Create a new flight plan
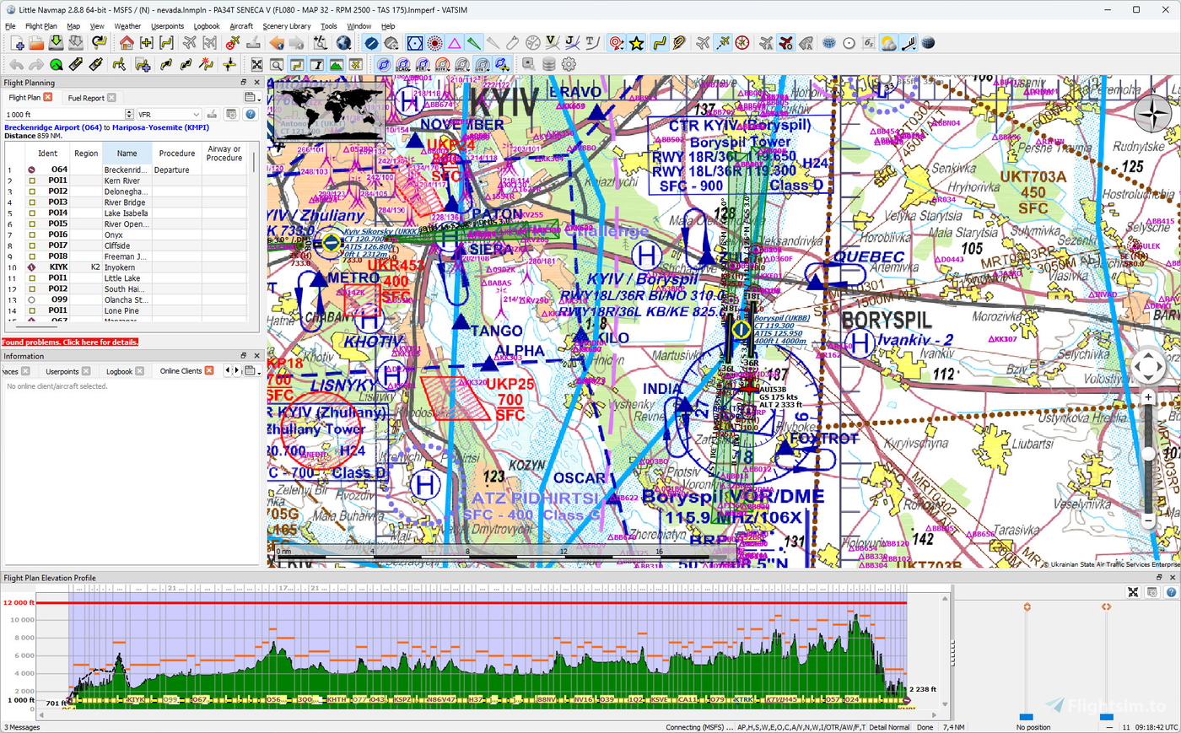1181x733 pixels. (x=17, y=42)
